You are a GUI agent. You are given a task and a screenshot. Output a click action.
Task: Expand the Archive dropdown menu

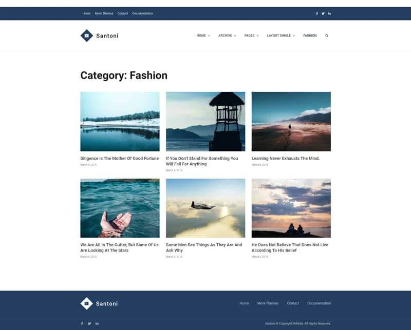point(227,36)
